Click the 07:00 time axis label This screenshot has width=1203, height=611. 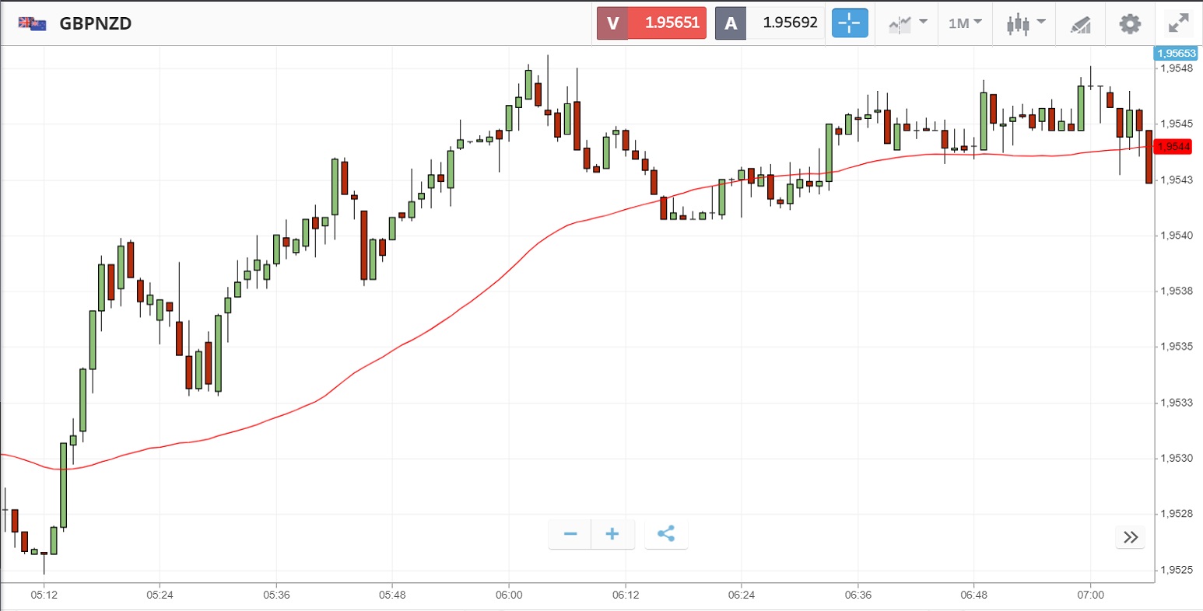tap(1090, 595)
